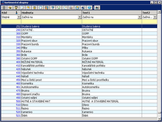The height and width of the screenshot is (122, 162).
Task: Export to Excel using the green spreadsheet icon
Action: pyautogui.click(x=59, y=8)
